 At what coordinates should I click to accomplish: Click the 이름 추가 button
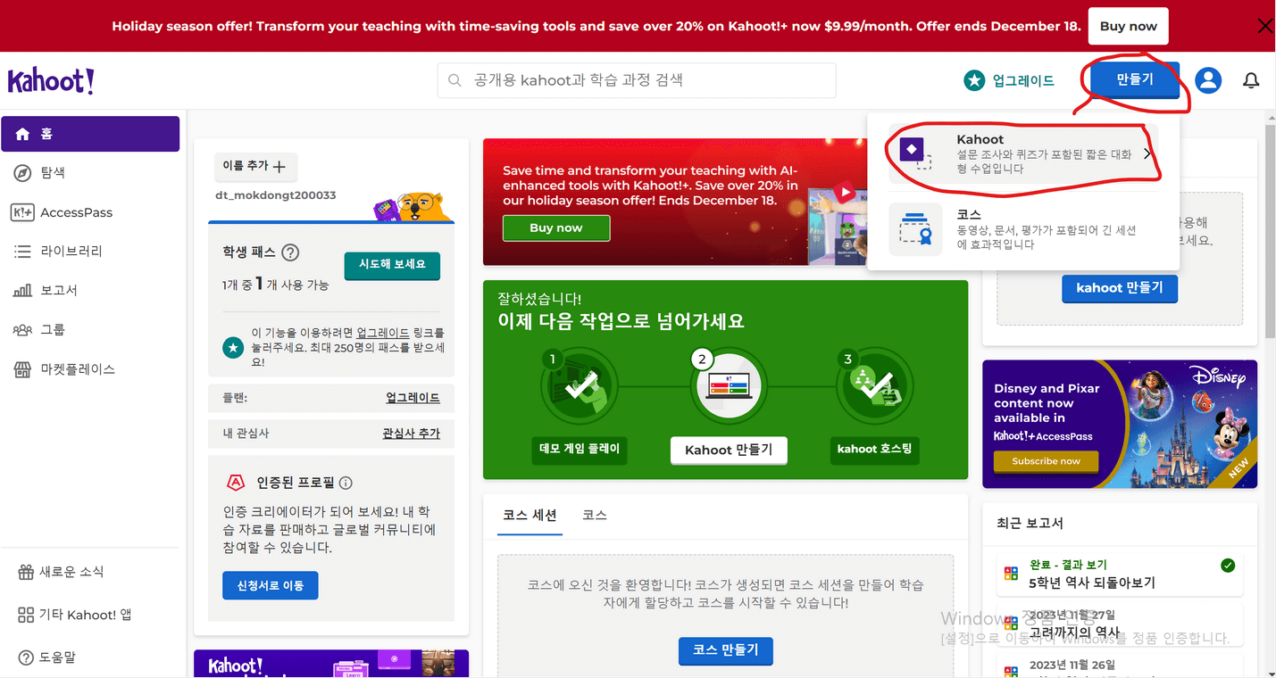coord(255,166)
